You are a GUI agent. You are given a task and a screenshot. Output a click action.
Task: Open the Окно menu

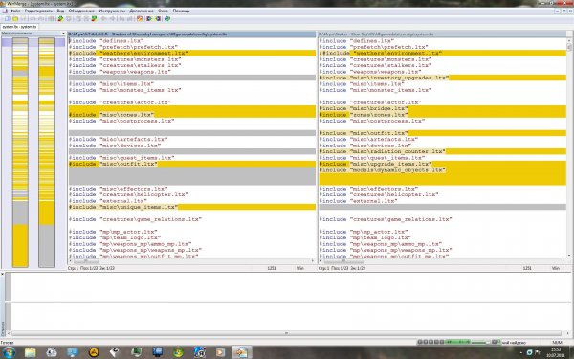(163, 11)
